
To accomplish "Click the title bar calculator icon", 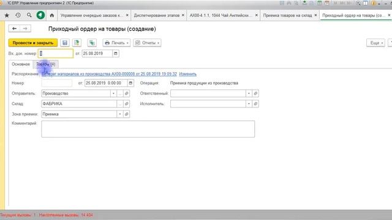I will [x=320, y=3].
